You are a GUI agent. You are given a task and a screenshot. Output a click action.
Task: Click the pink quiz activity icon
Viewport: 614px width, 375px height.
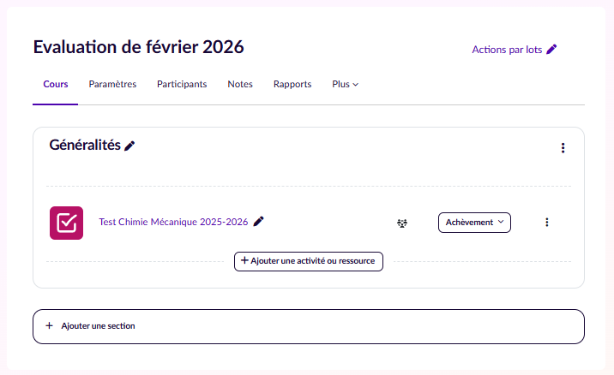[66, 223]
